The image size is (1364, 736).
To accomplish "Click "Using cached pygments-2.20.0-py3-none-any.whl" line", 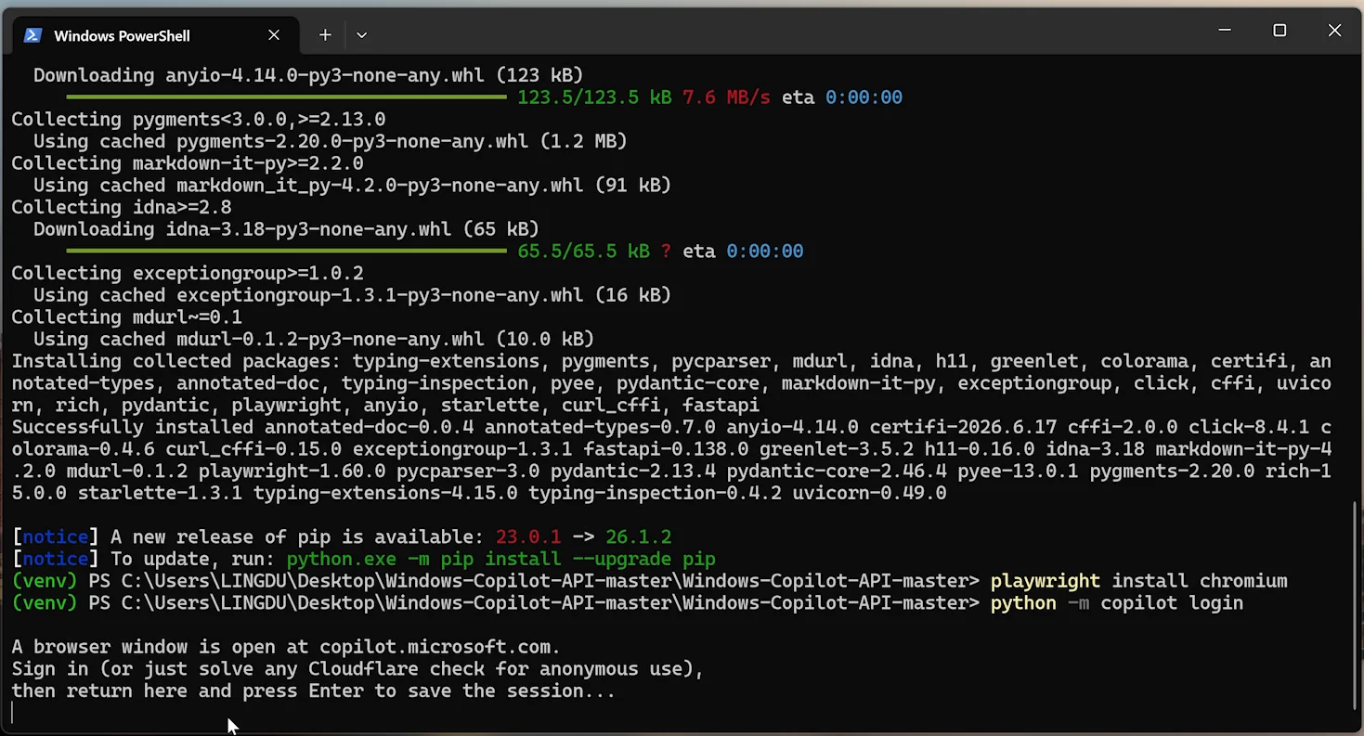I will pos(331,142).
